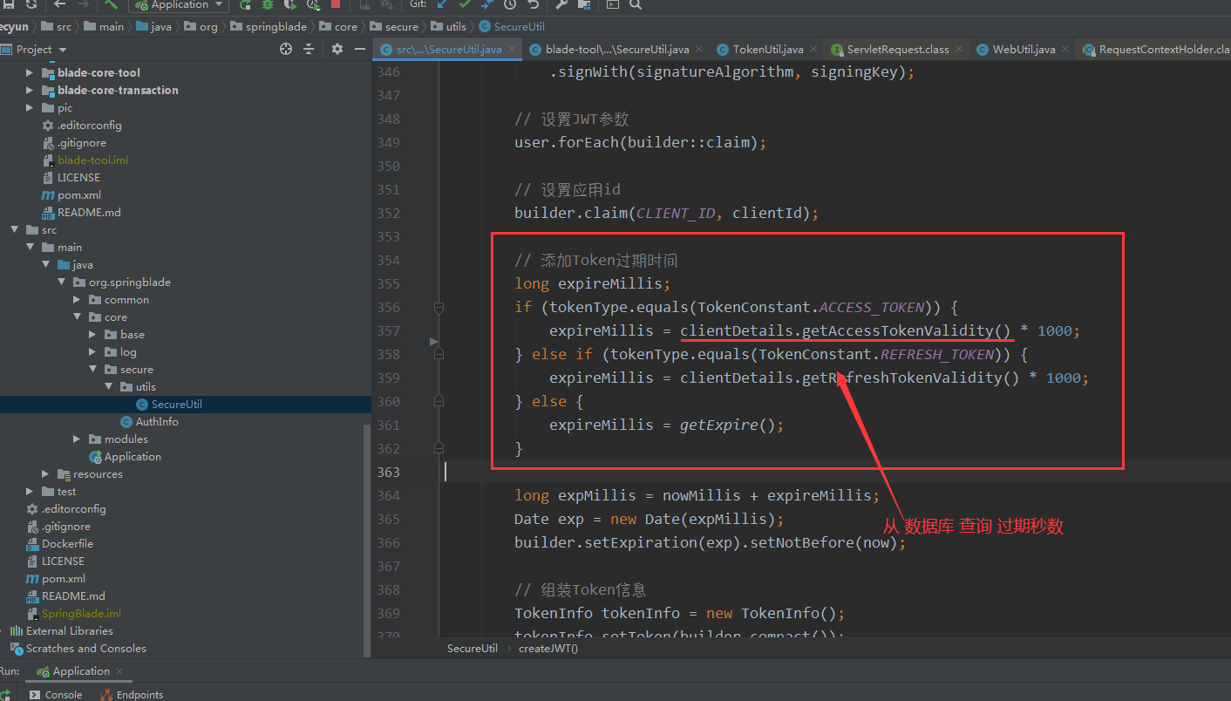The image size is (1231, 701).
Task: Click the Build project hammer icon
Action: point(111,4)
